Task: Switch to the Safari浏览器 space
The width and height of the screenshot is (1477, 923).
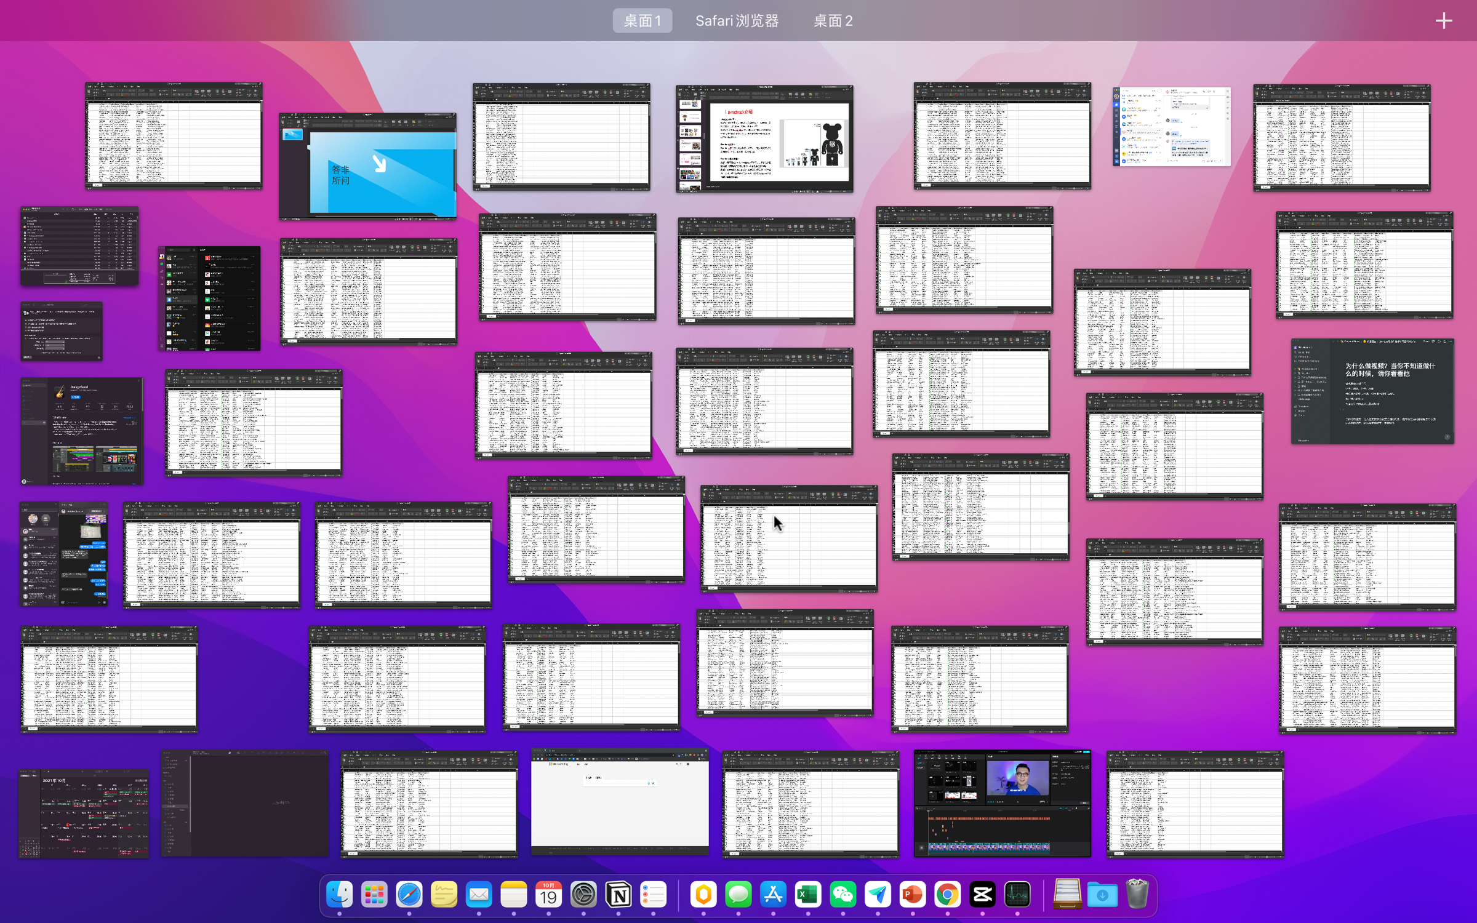Action: [737, 21]
